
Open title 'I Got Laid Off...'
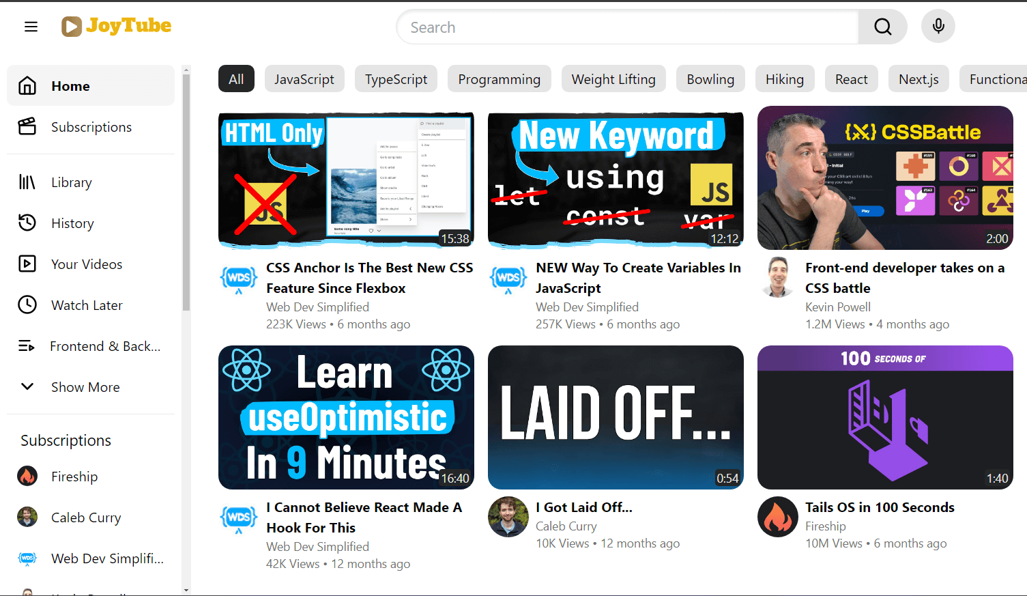(x=584, y=507)
